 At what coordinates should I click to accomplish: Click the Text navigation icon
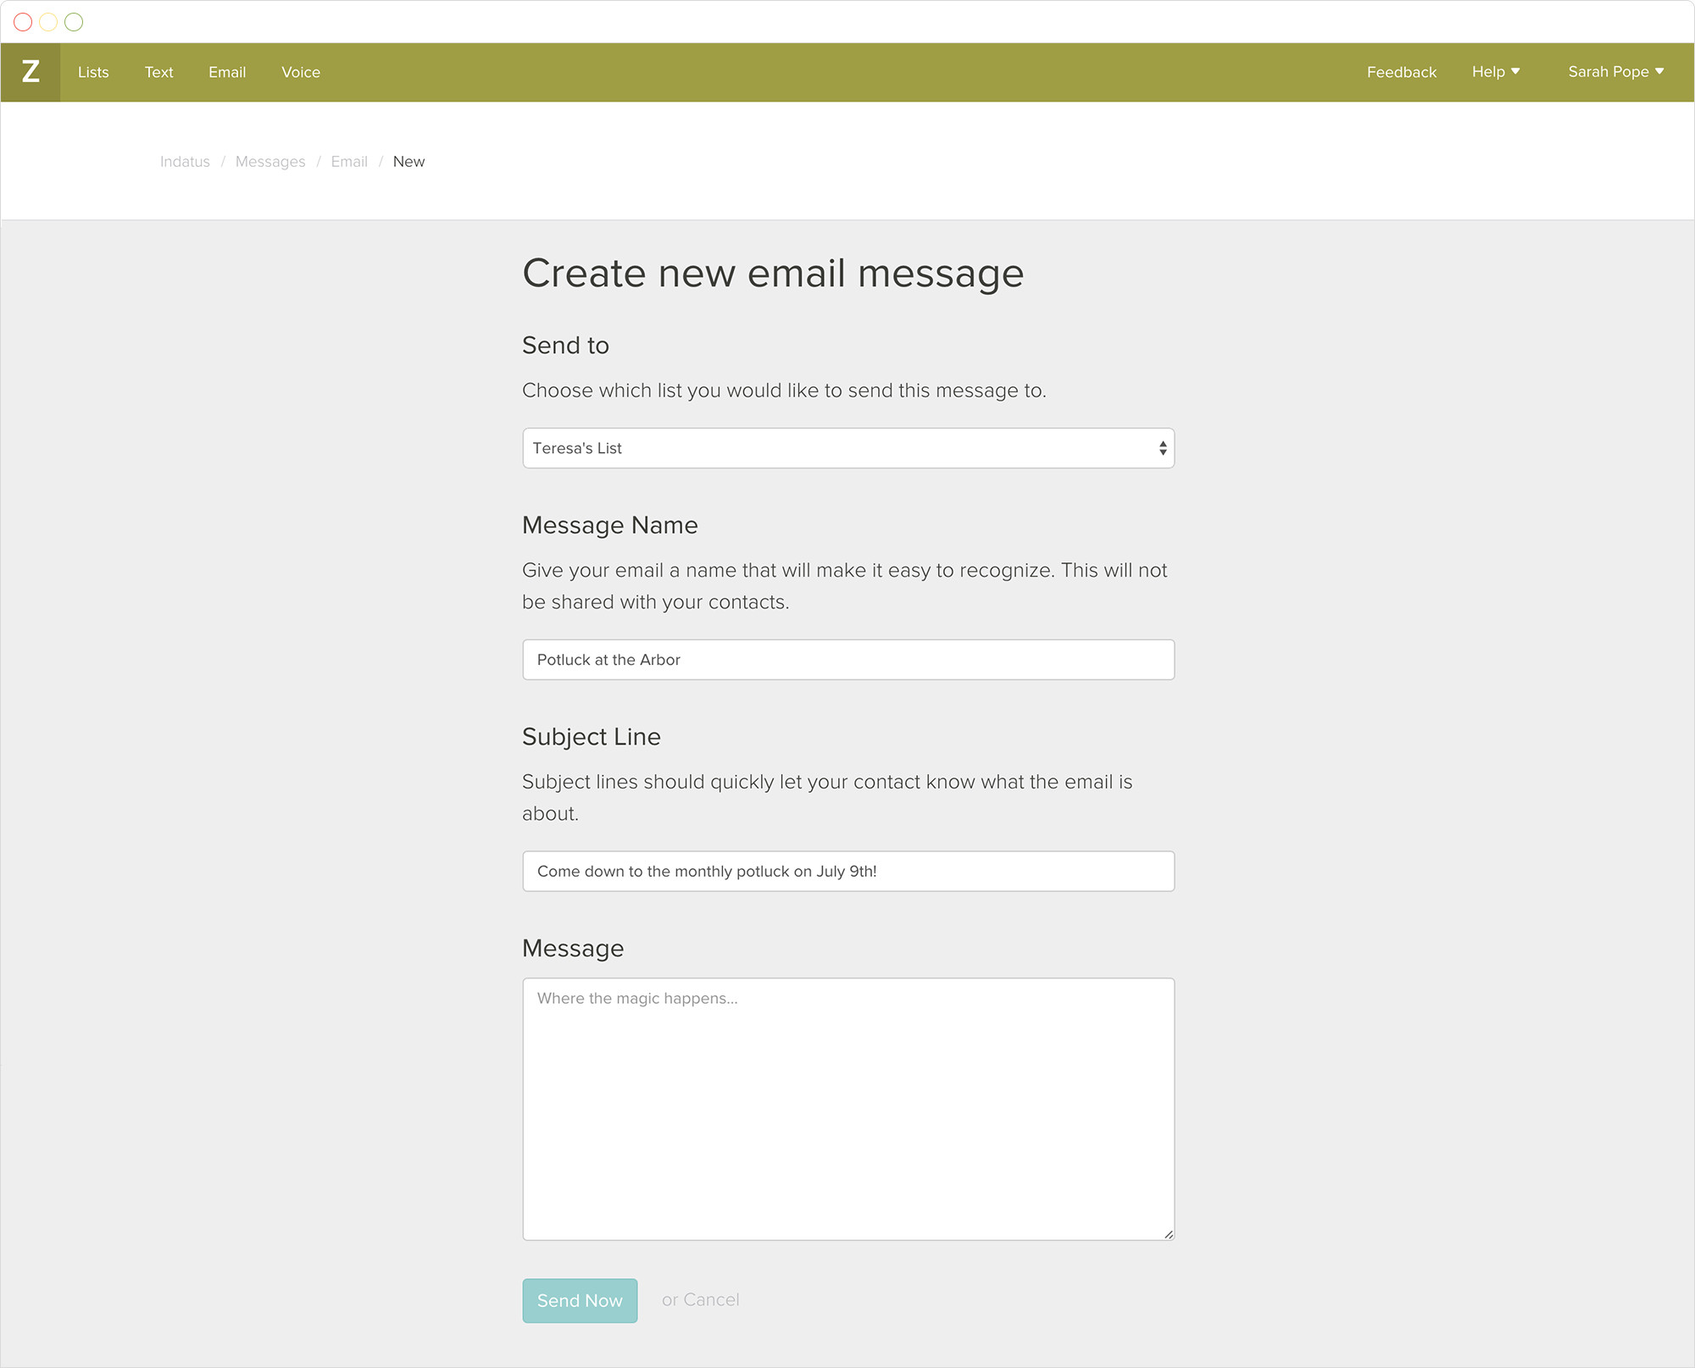(x=159, y=73)
